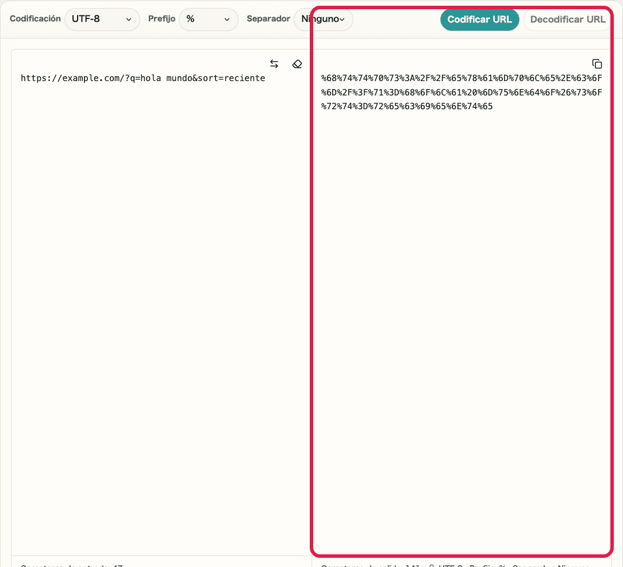This screenshot has width=623, height=567.
Task: Open the Separador Ninguno dropdown
Action: pyautogui.click(x=323, y=19)
